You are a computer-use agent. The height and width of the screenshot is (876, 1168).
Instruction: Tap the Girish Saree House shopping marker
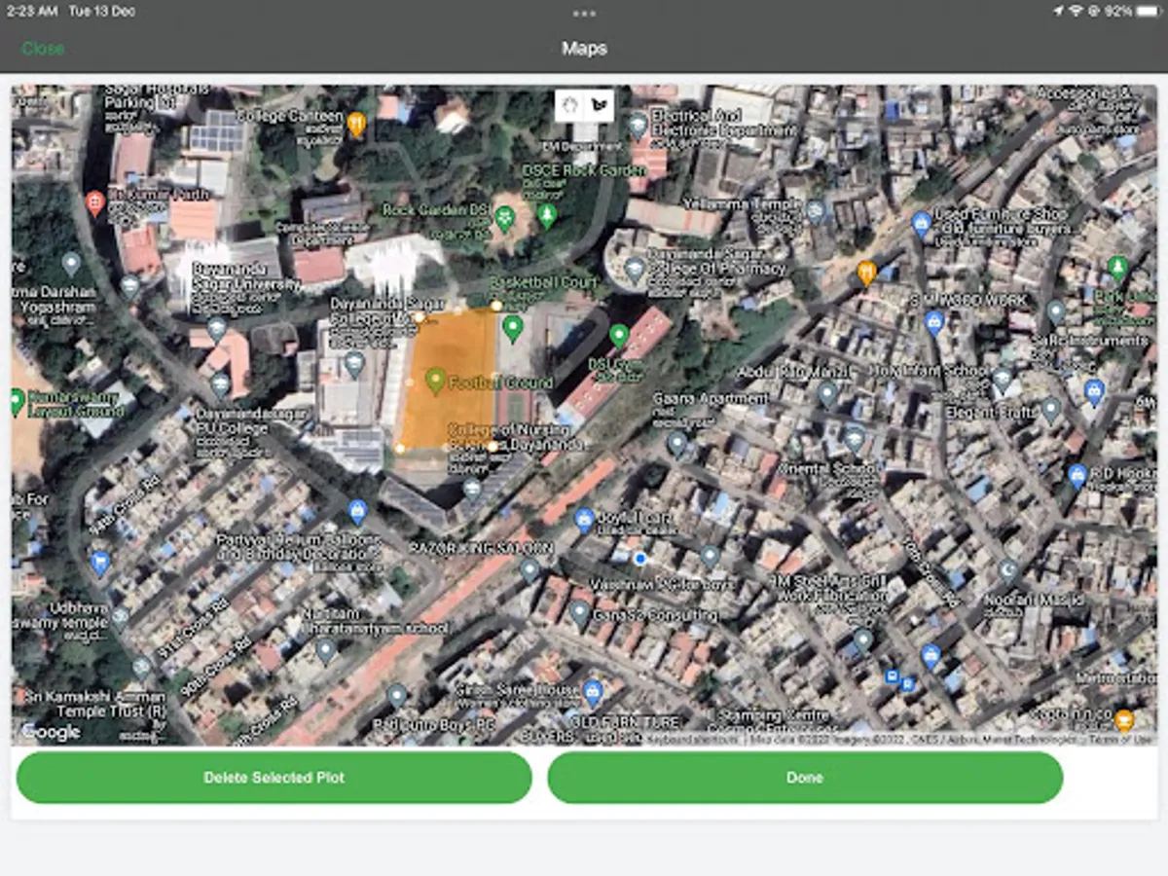[x=592, y=693]
